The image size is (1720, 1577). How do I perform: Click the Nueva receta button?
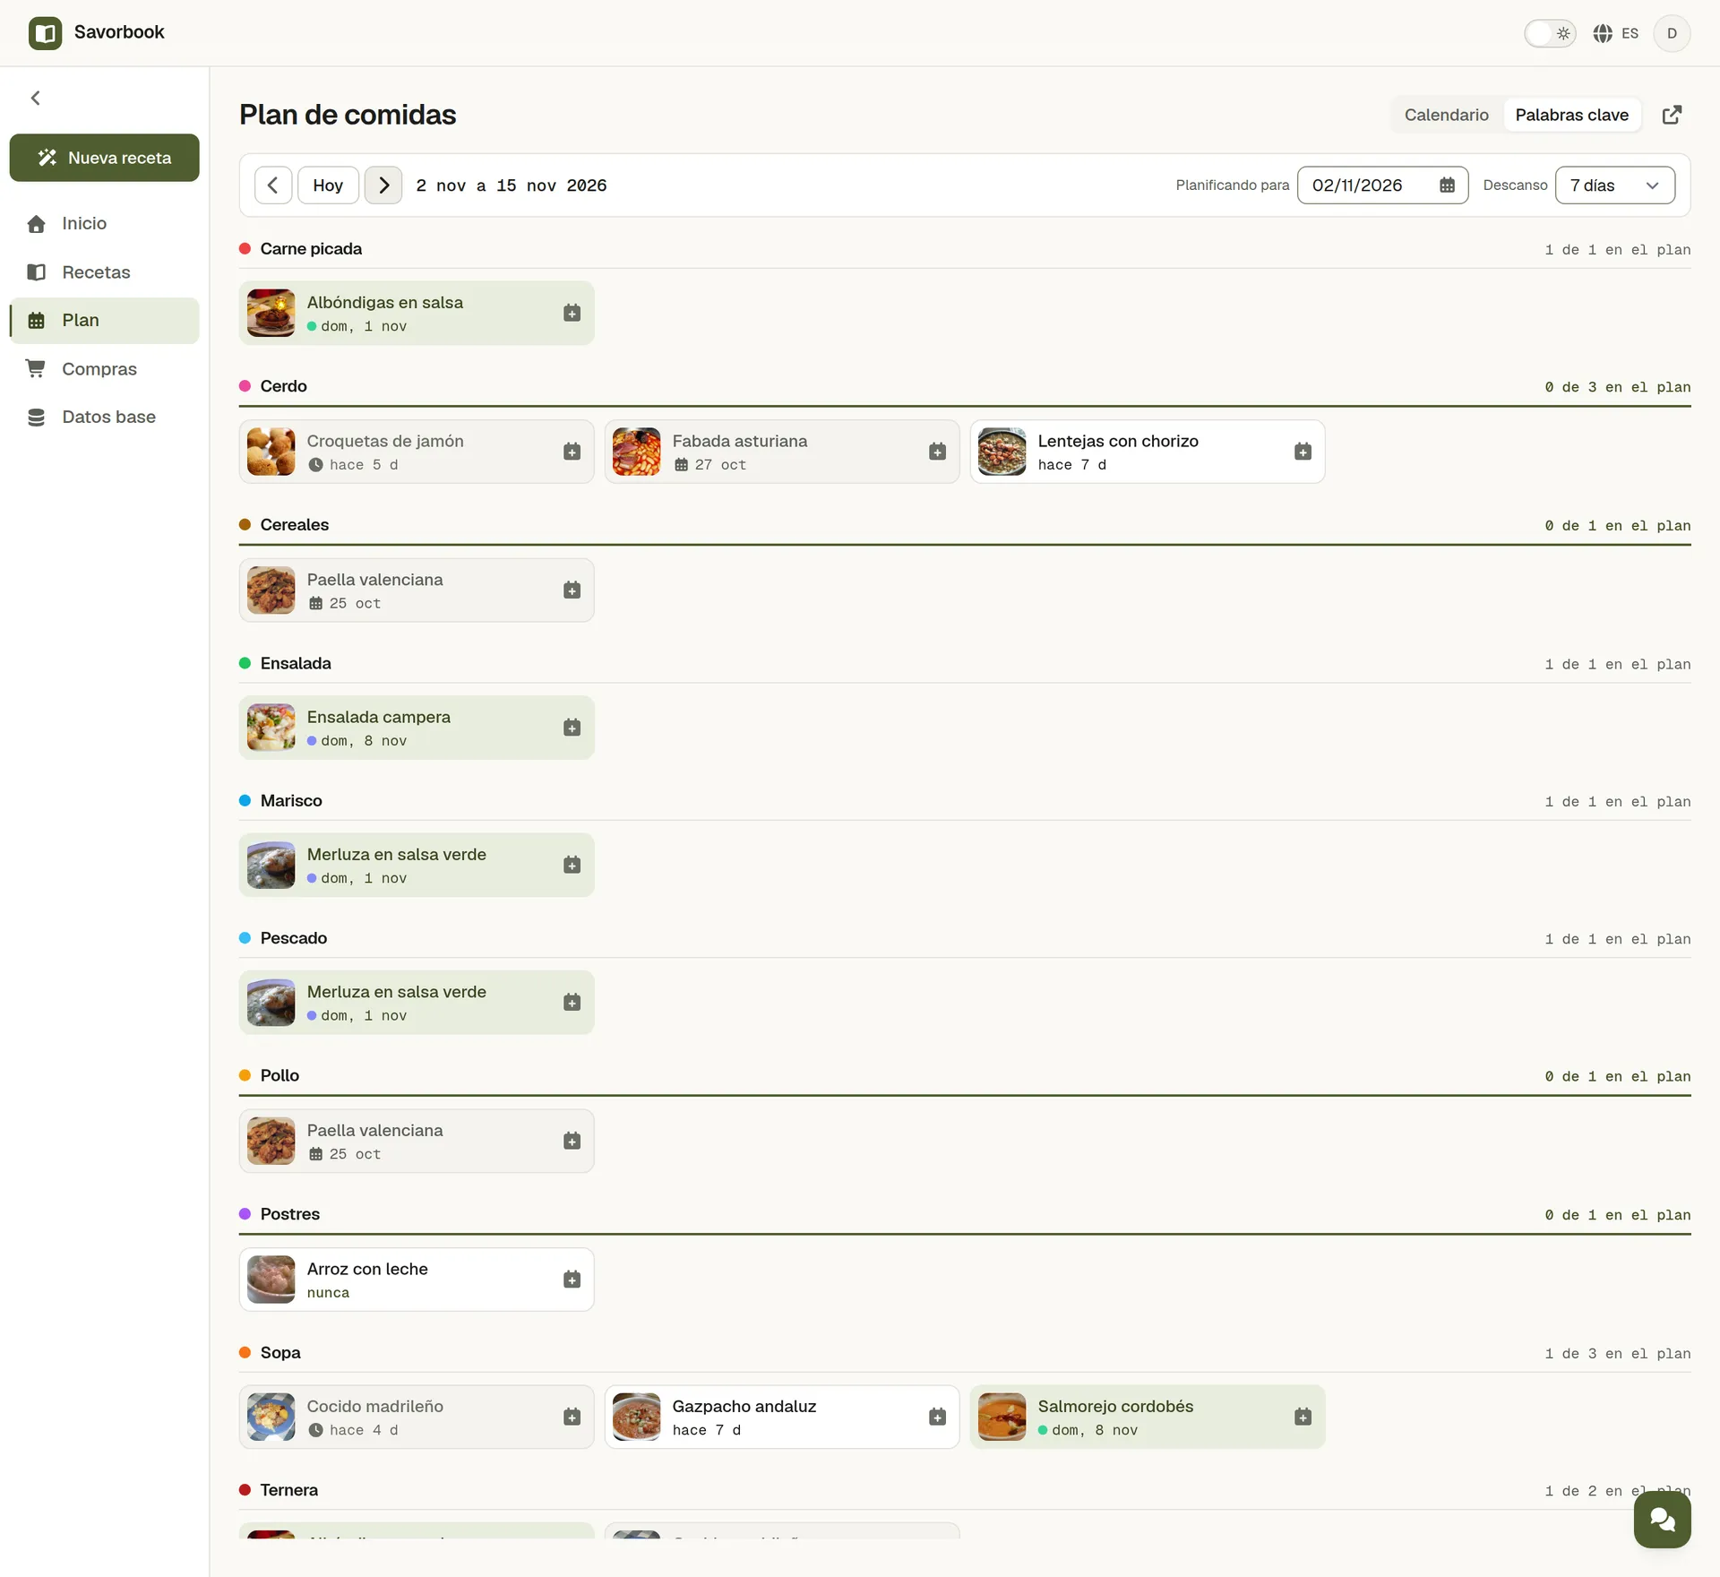coord(104,158)
